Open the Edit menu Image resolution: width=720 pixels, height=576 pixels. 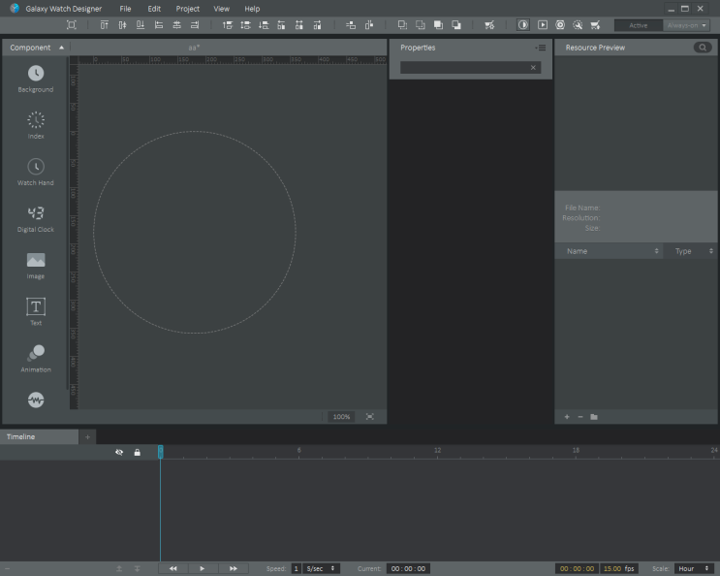tap(154, 9)
